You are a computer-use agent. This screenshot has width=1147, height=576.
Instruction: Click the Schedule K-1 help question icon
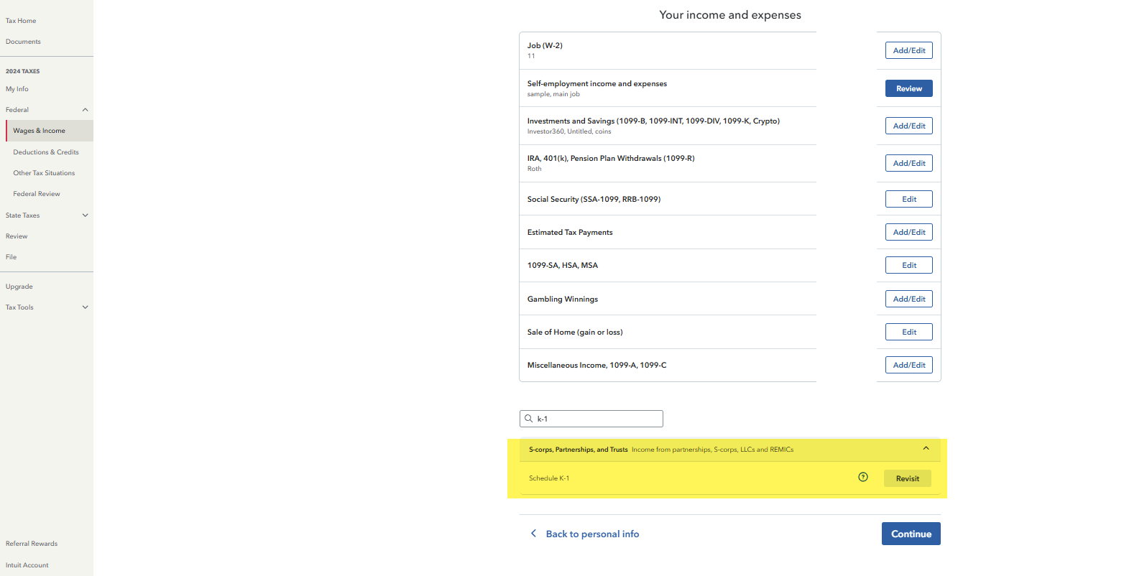[863, 478]
